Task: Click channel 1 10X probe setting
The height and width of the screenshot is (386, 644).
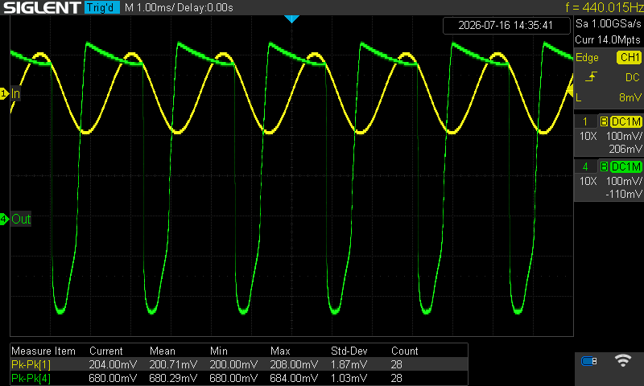Action: tap(588, 136)
